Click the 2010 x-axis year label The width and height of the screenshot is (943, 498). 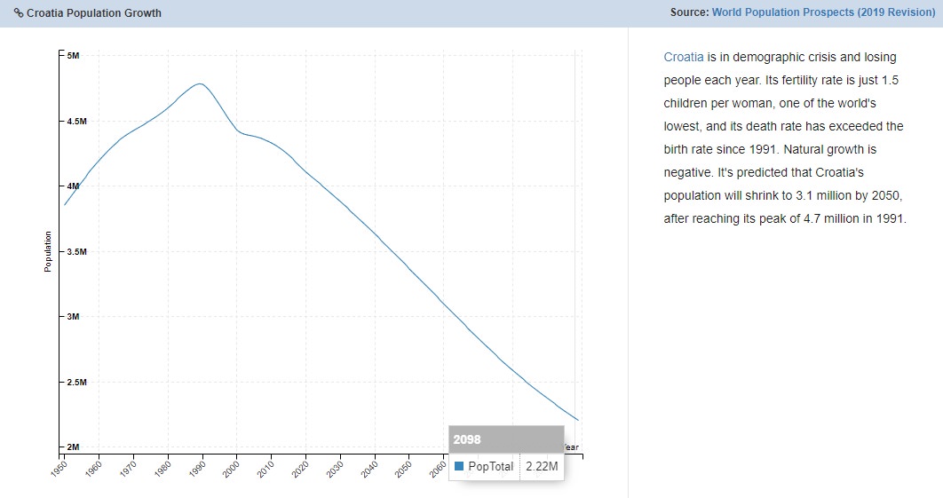point(265,469)
